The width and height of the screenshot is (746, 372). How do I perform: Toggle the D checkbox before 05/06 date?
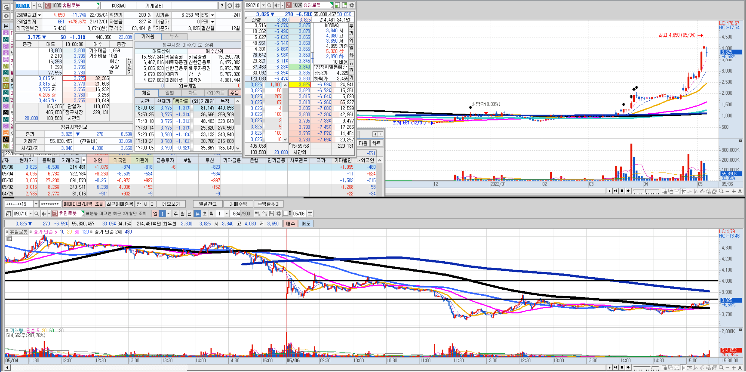click(x=286, y=214)
